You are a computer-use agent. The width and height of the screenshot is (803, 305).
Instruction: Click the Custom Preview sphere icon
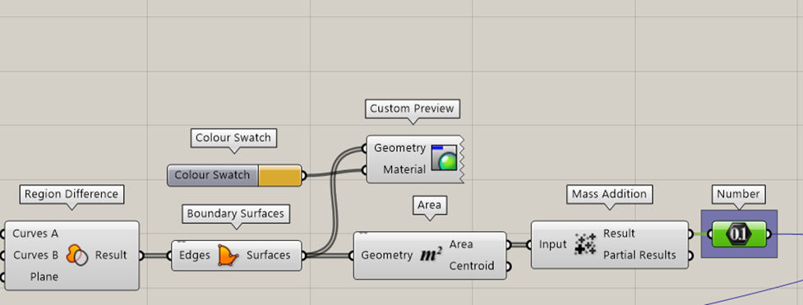444,158
